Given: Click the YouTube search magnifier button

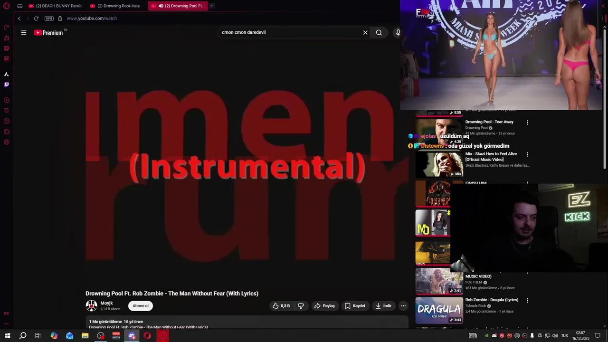Looking at the screenshot, I should 379,32.
